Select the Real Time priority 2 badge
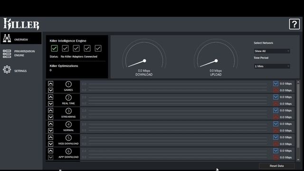Viewport: 304px width, 171px height. click(x=68, y=97)
